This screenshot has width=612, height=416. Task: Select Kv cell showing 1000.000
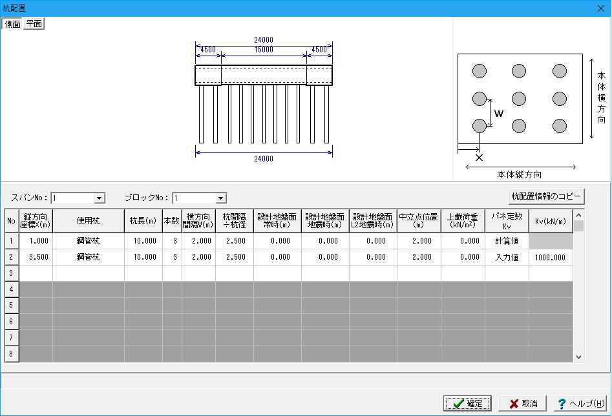coord(551,257)
